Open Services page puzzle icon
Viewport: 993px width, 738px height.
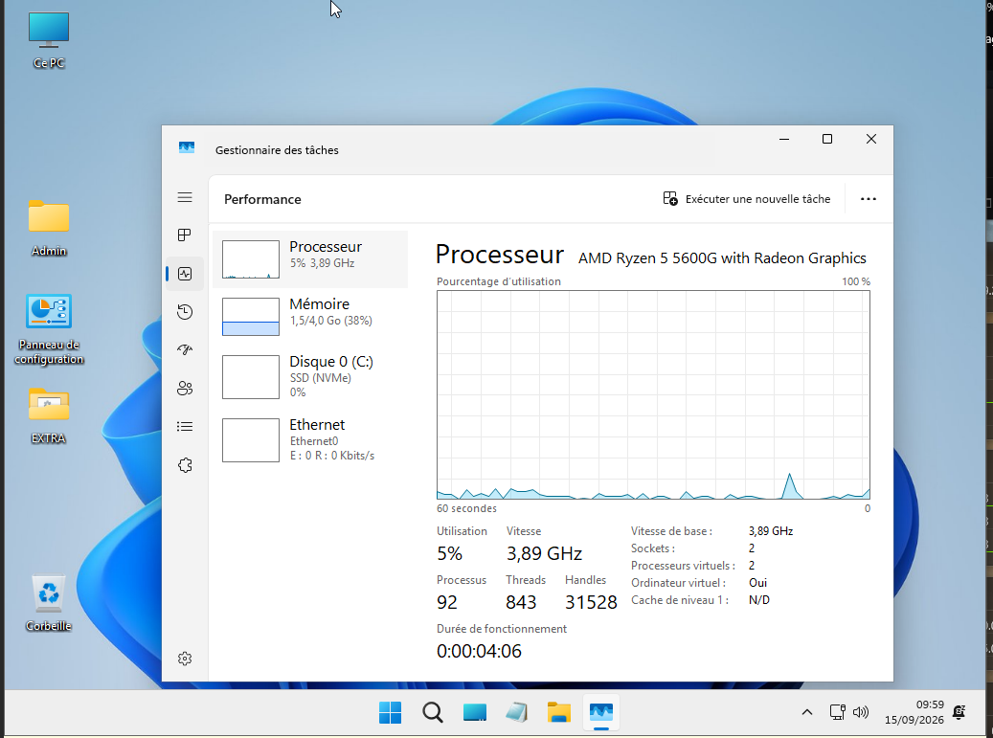point(185,465)
